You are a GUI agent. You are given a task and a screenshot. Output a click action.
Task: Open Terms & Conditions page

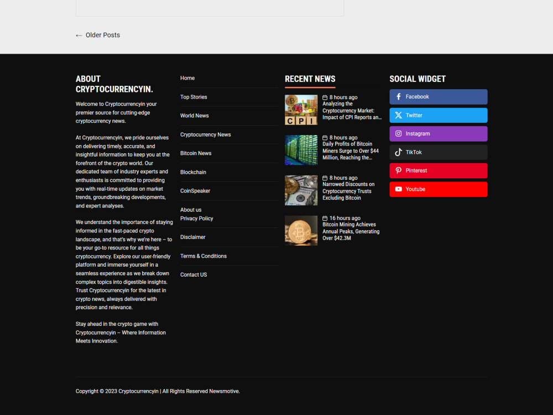point(203,256)
